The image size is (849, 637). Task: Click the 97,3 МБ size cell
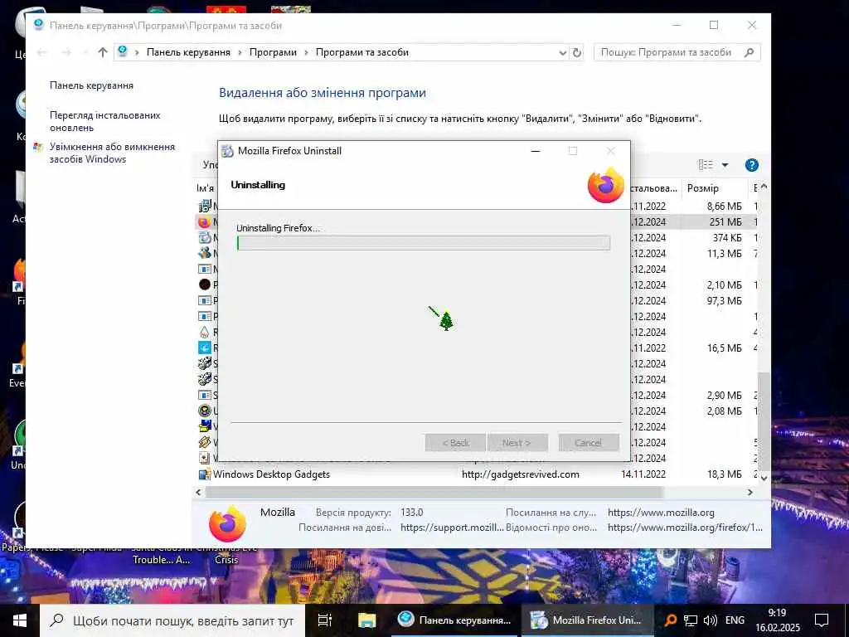tap(724, 301)
